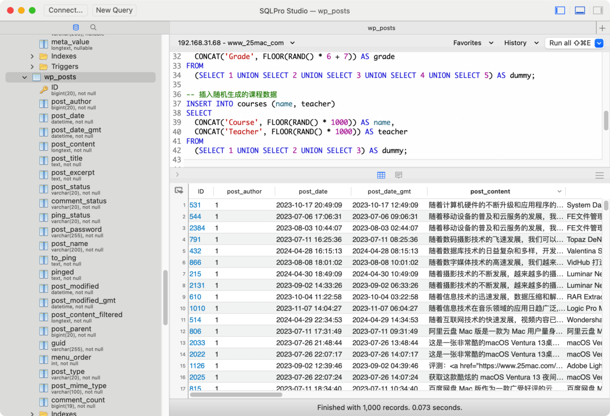The width and height of the screenshot is (610, 416).
Task: Add a new query tab with plus
Action: click(603, 28)
